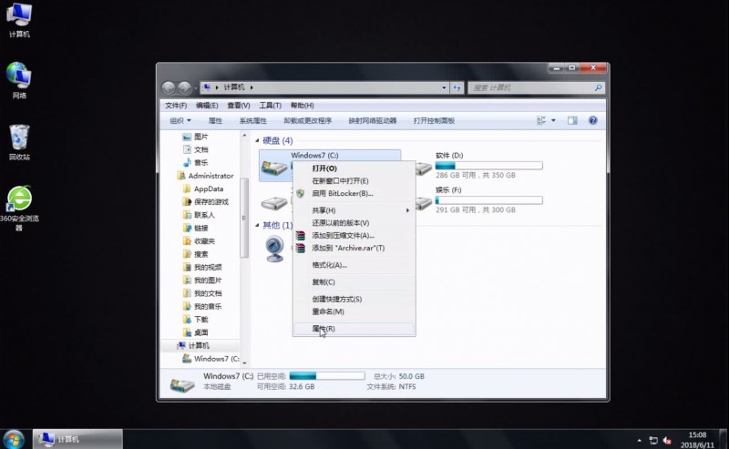Click 卸载或更改程序 toolbar button
The width and height of the screenshot is (729, 449).
coord(308,120)
